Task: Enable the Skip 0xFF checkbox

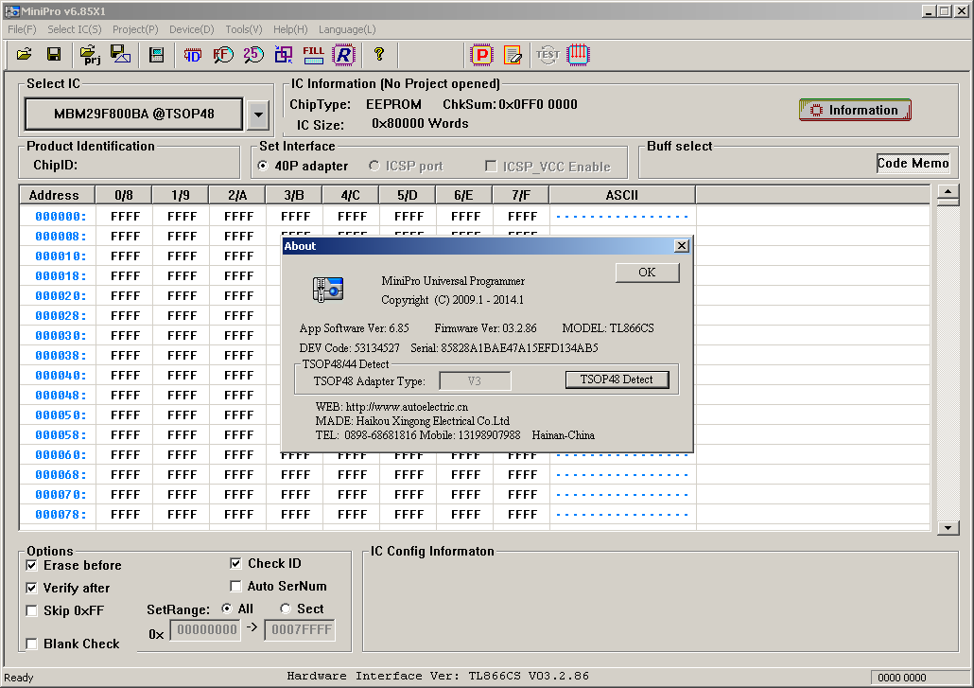Action: click(x=32, y=611)
